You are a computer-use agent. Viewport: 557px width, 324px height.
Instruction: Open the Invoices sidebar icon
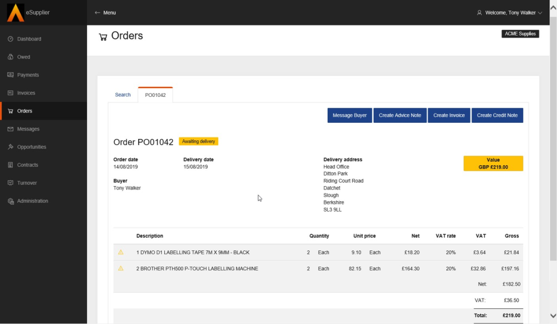click(10, 93)
